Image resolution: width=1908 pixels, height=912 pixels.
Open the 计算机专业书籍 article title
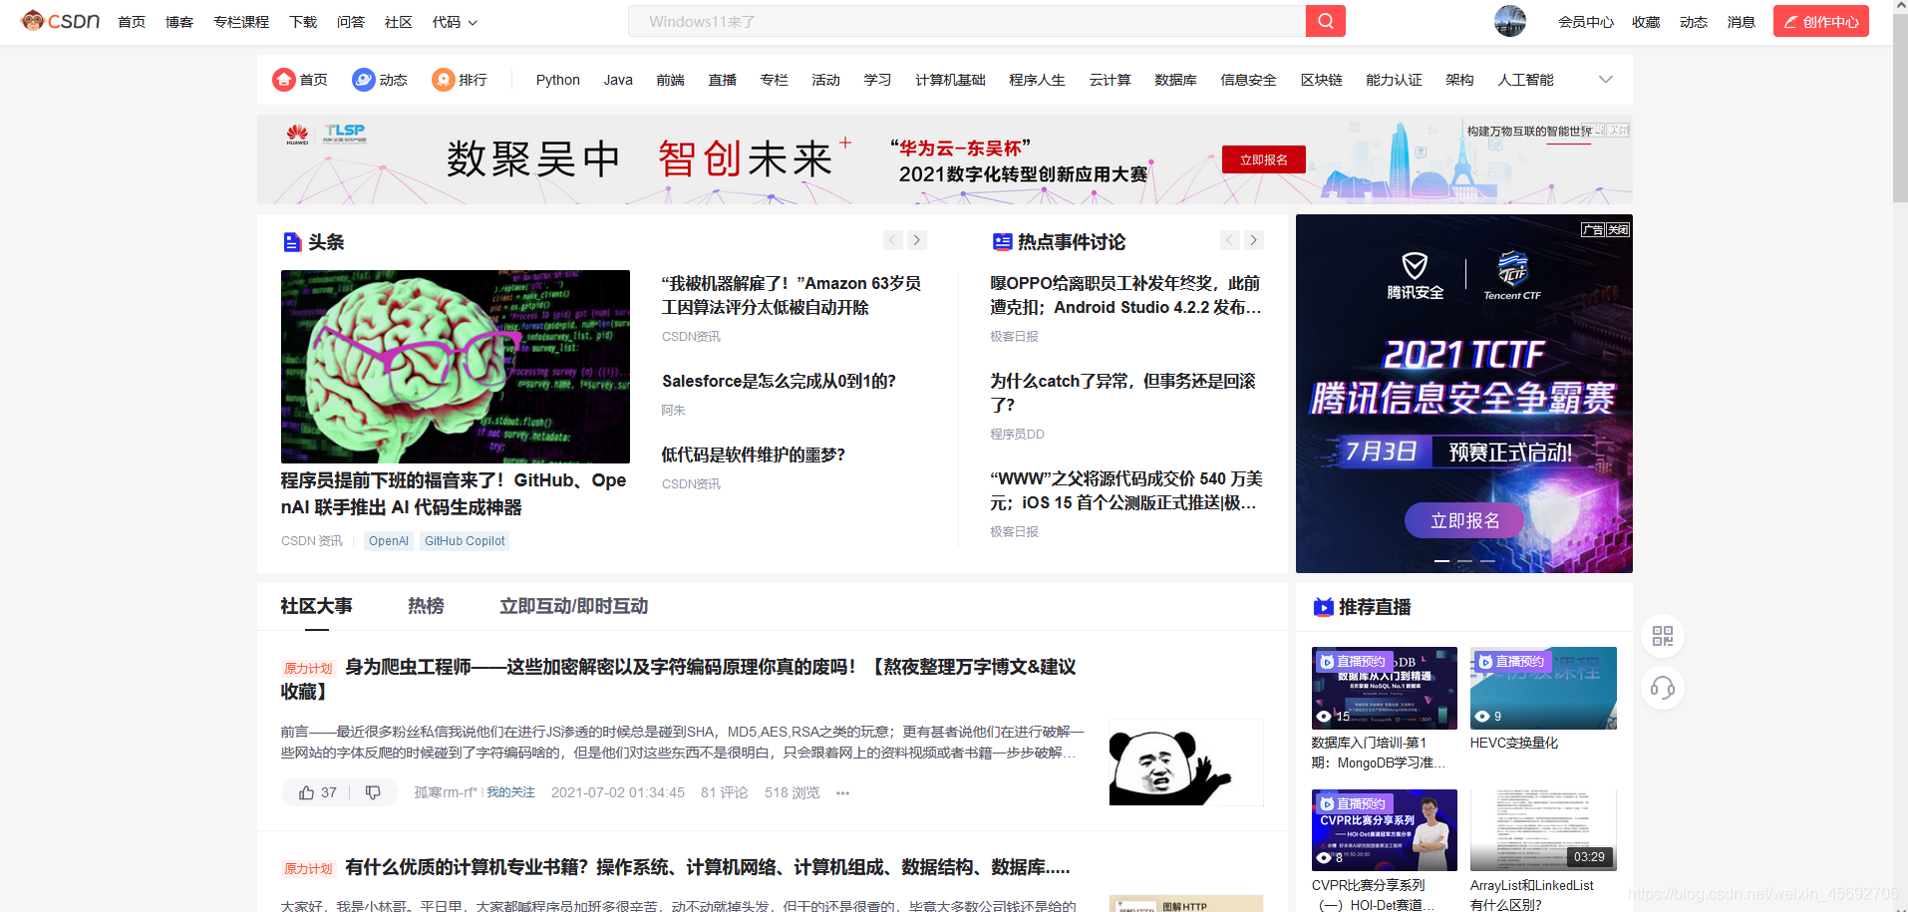click(x=708, y=867)
